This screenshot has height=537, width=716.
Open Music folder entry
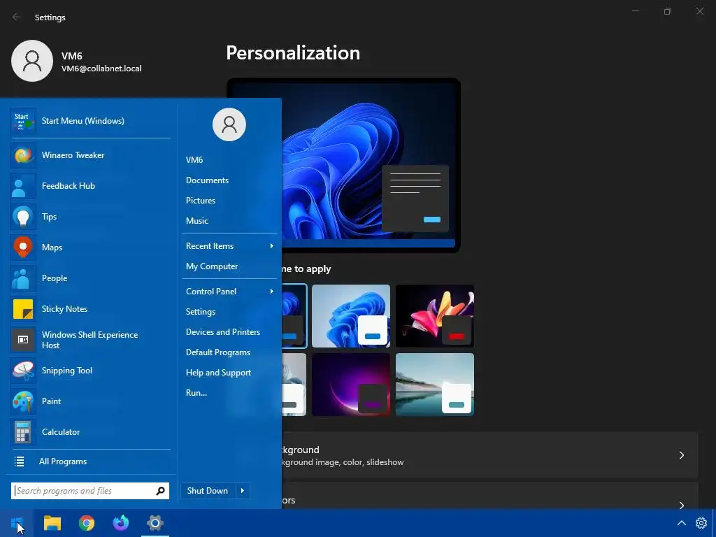tap(196, 221)
